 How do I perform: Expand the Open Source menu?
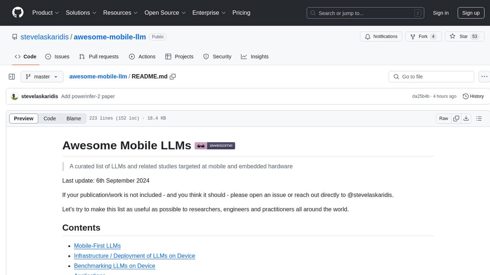click(x=165, y=13)
